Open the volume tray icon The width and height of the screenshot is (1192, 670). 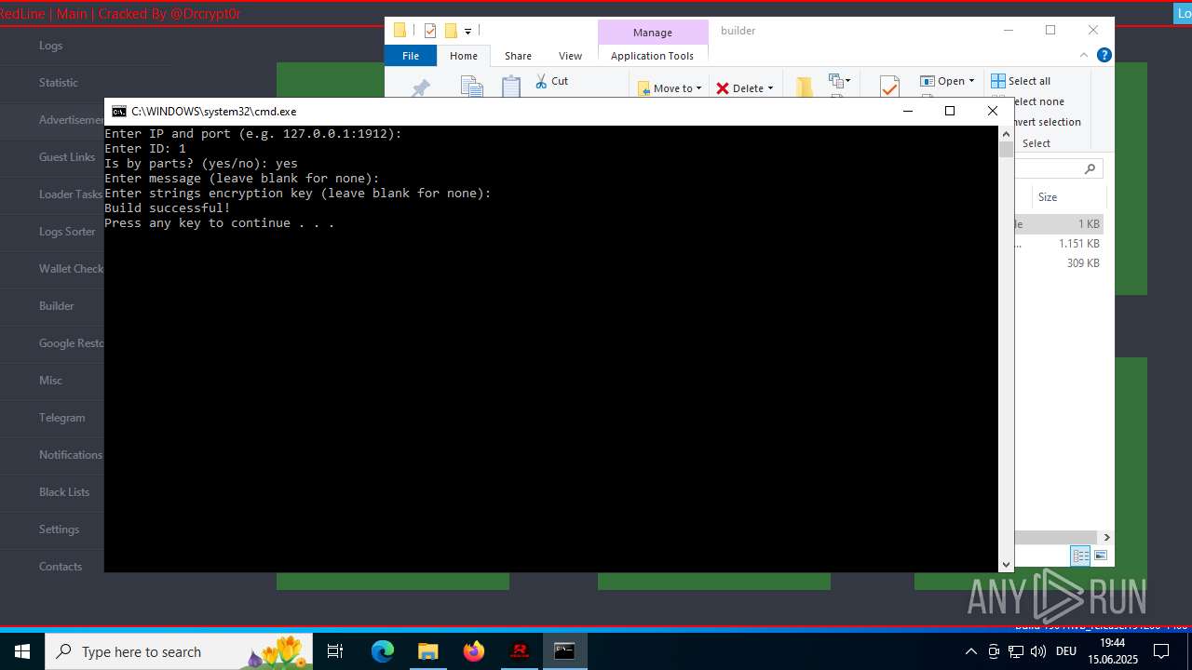(1038, 651)
